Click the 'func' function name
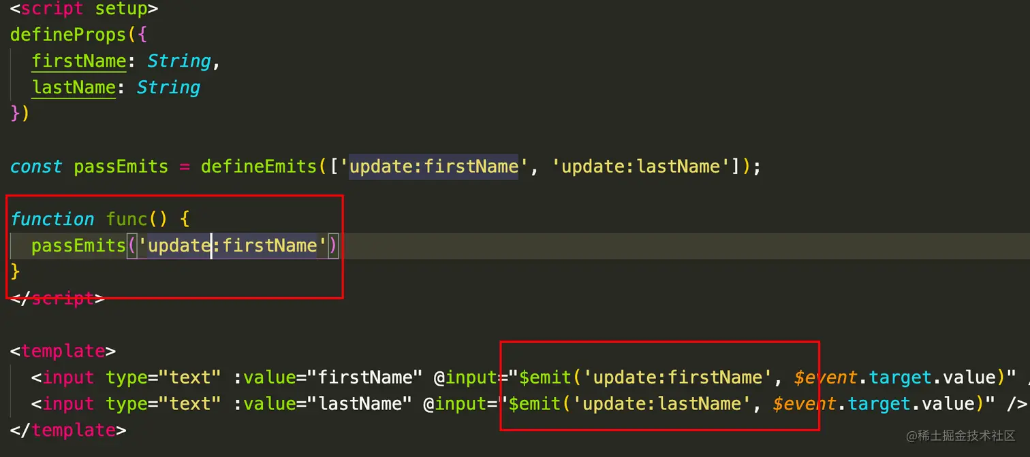 click(127, 219)
